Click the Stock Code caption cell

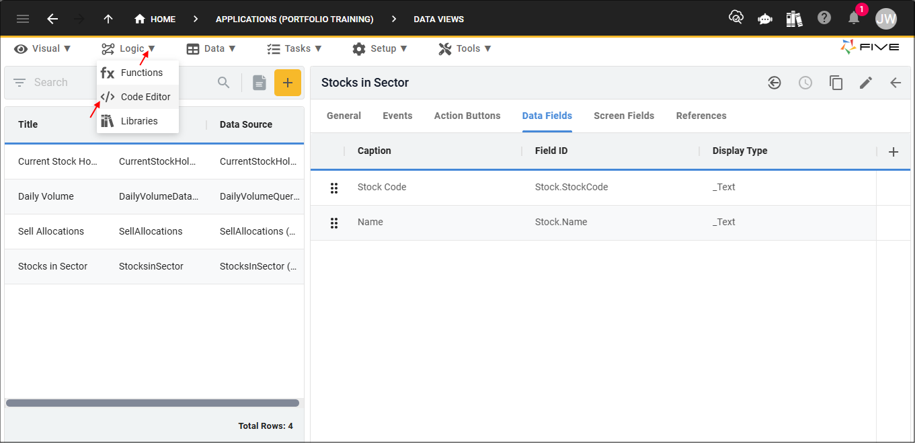(x=382, y=187)
